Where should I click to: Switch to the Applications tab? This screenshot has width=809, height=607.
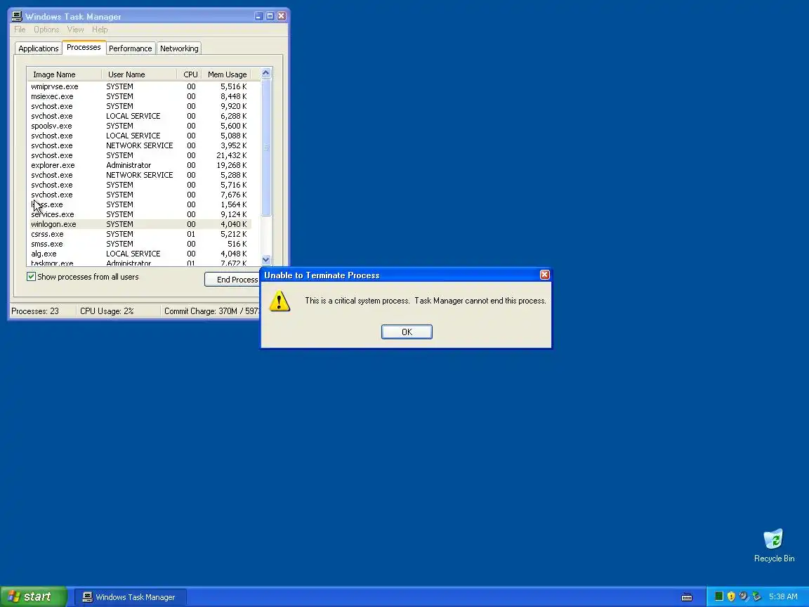38,48
